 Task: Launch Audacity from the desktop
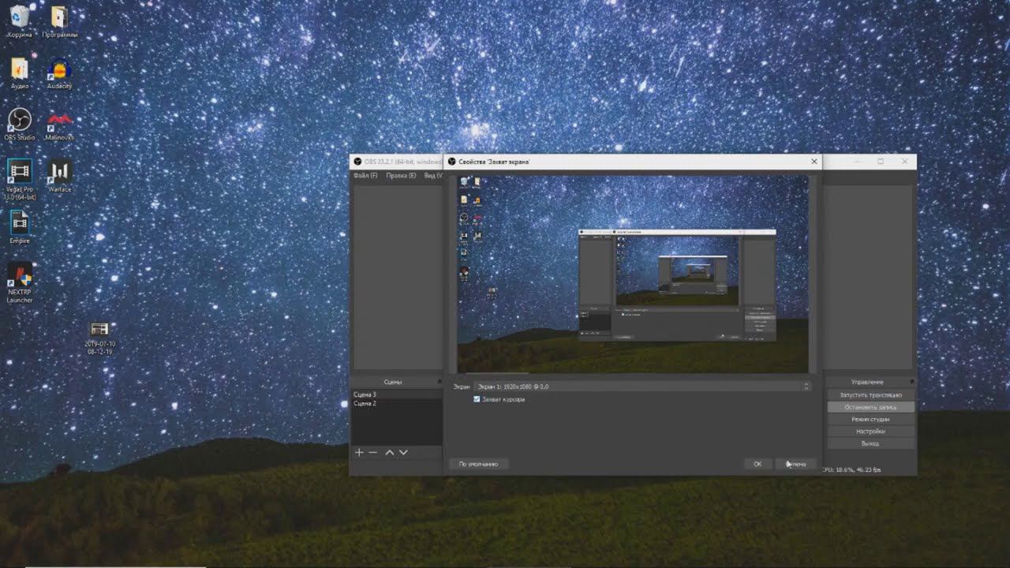[x=60, y=73]
